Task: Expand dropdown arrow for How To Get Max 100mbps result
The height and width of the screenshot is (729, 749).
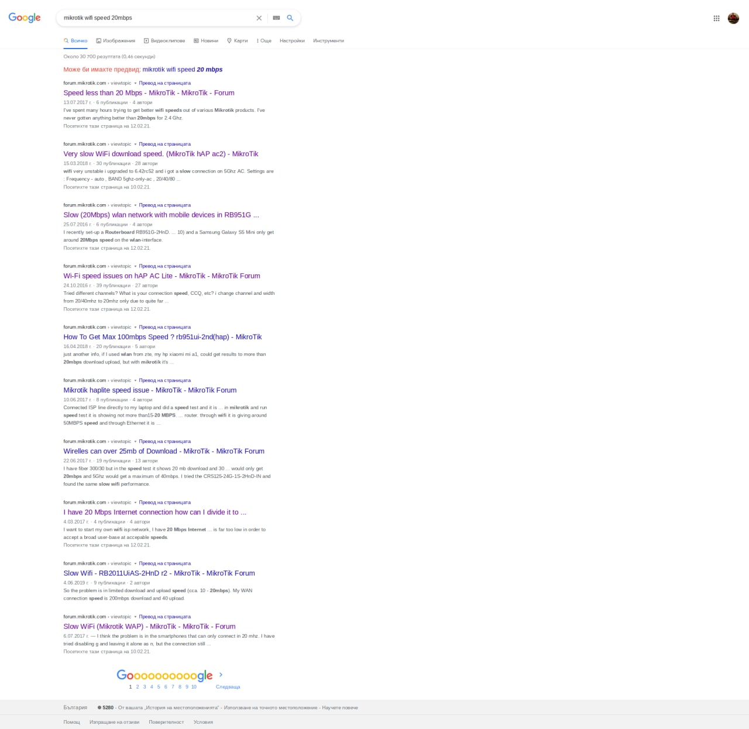Action: click(x=135, y=327)
